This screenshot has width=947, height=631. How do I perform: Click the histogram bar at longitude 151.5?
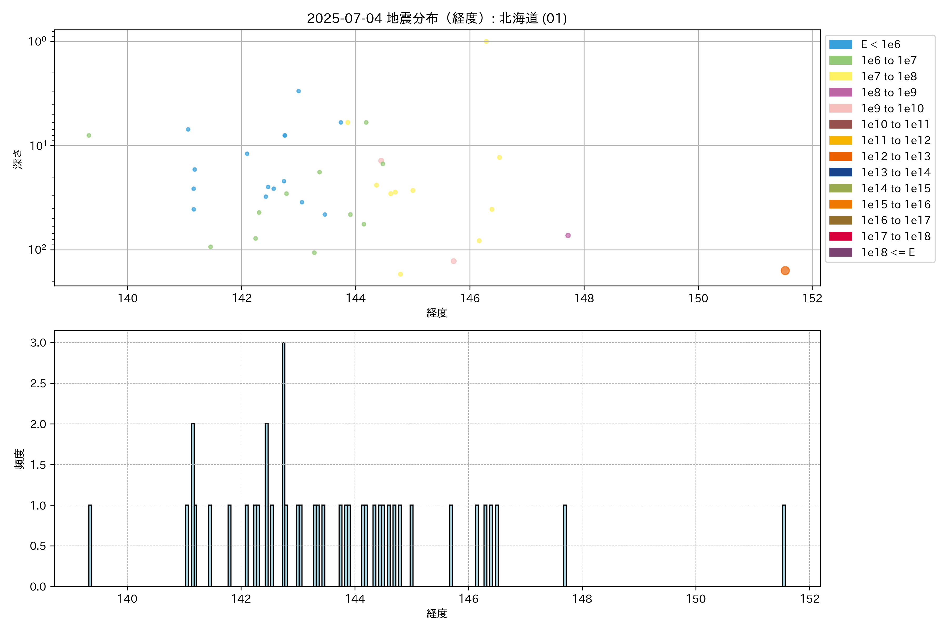[x=784, y=546]
